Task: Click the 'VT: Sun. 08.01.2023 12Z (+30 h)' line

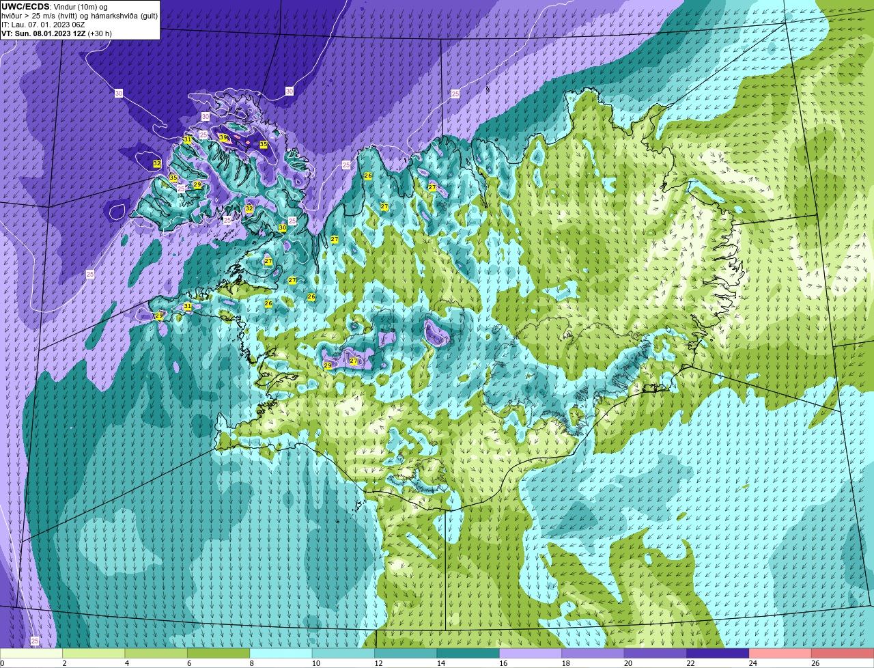Action: pos(57,33)
